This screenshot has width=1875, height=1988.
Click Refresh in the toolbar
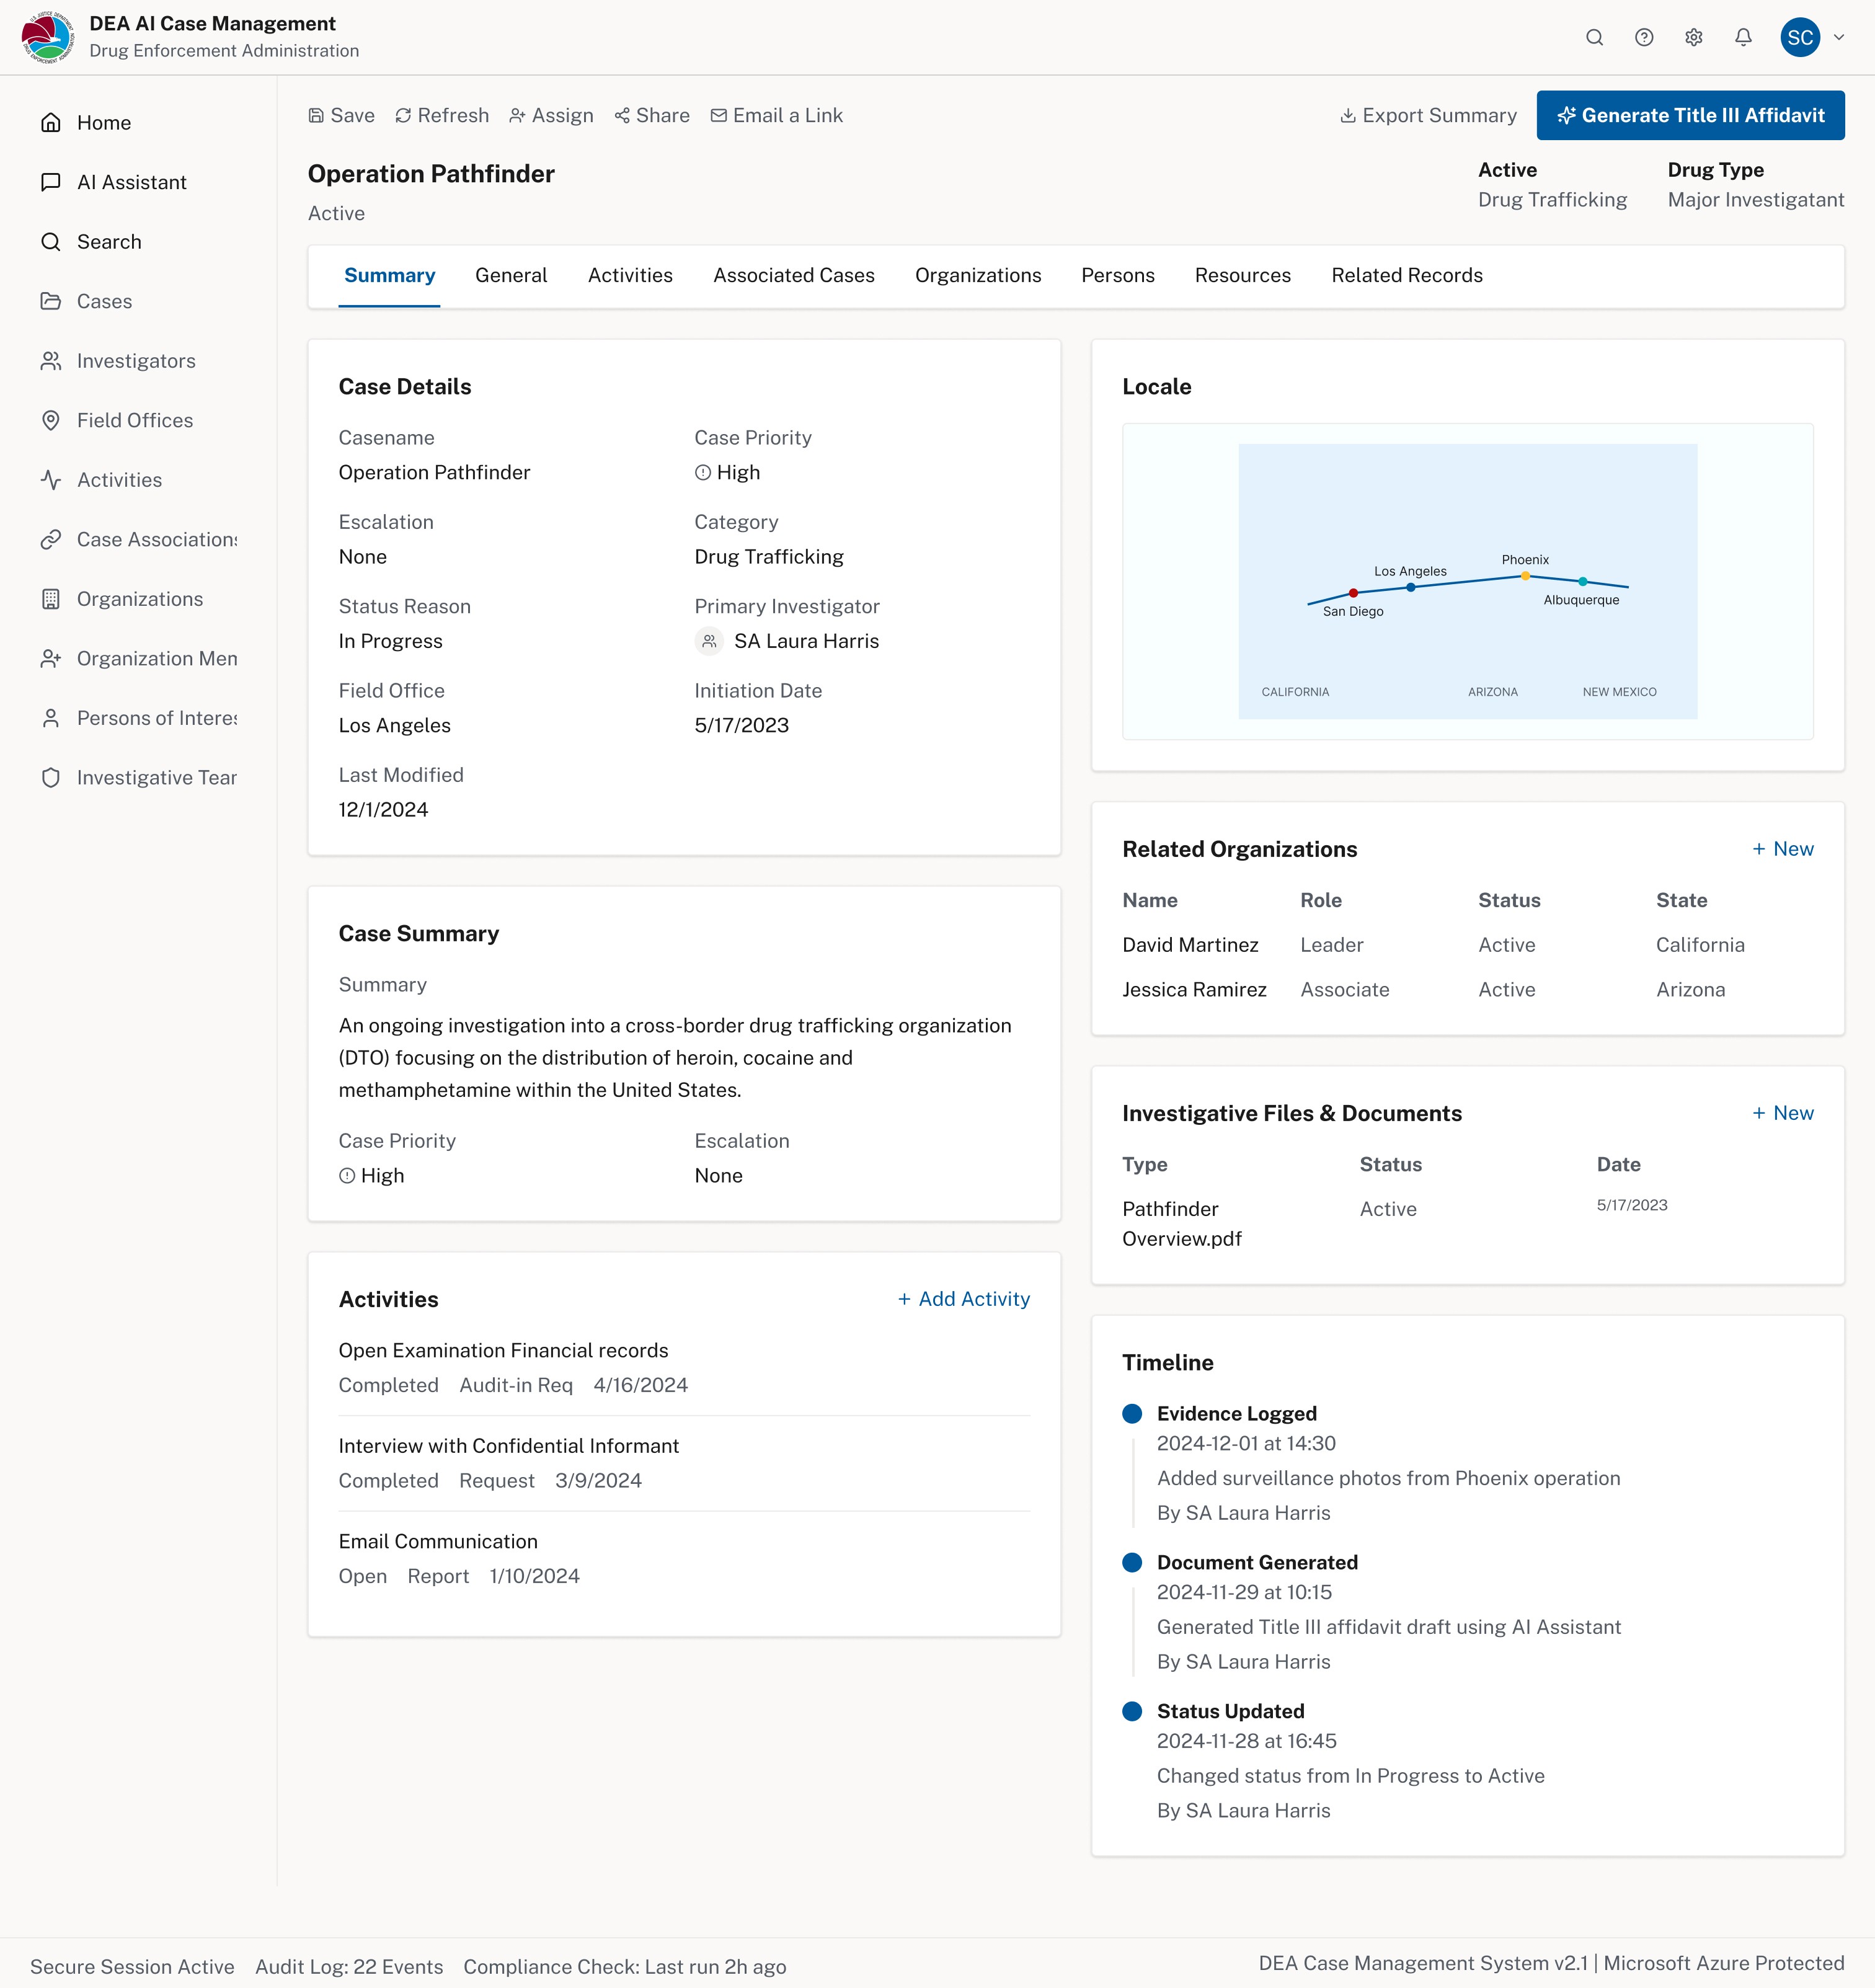[442, 115]
